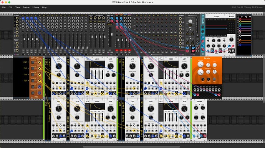
Task: Click the SQR output jack on BUTTONS module
Action: pyautogui.click(x=40, y=81)
